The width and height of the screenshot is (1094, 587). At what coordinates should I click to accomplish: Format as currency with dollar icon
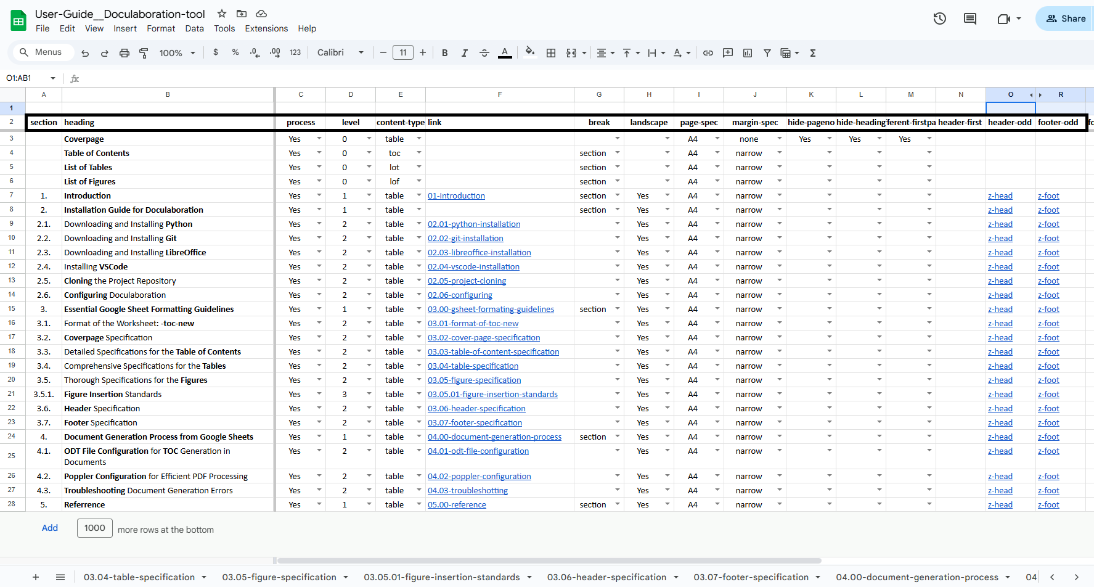click(x=216, y=52)
